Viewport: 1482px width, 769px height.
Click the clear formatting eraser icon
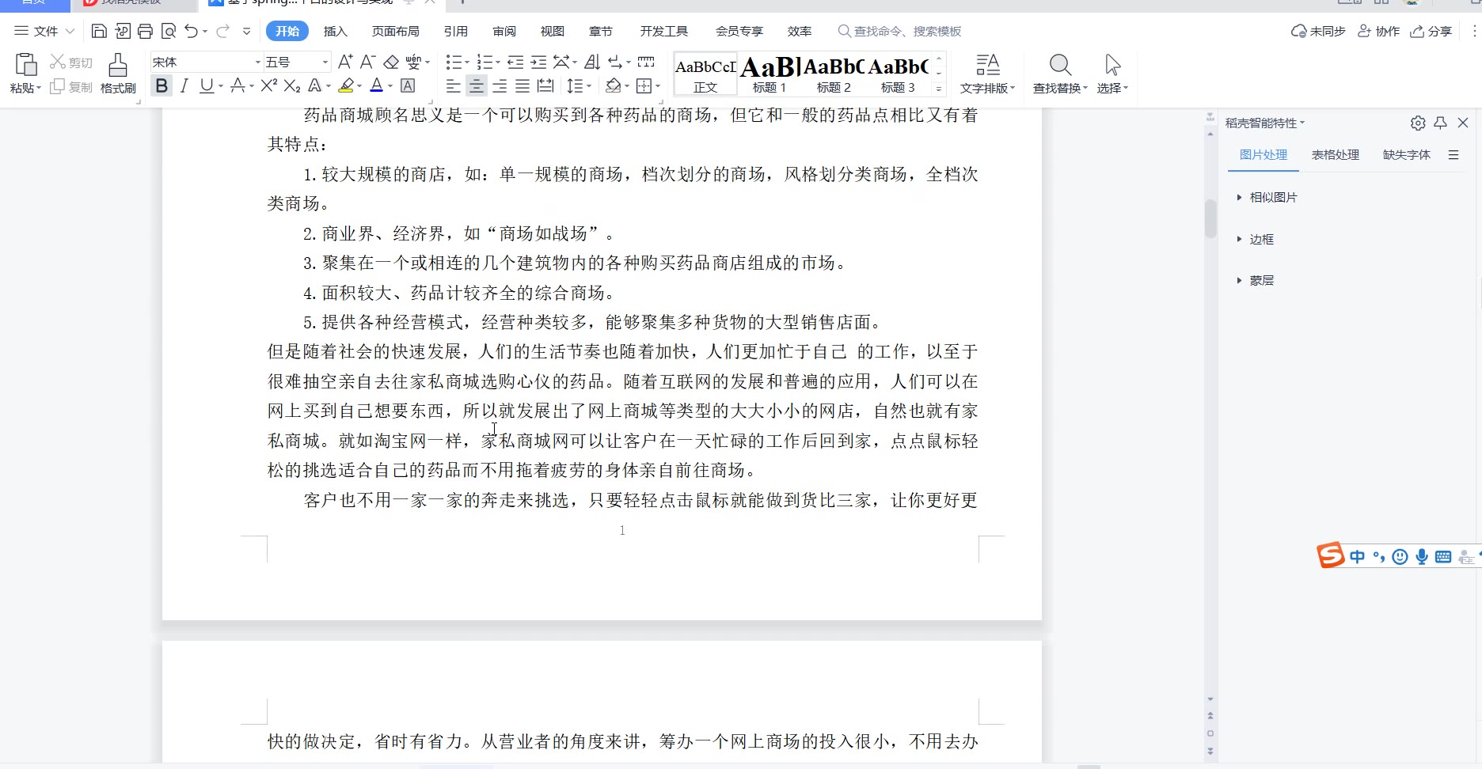391,62
